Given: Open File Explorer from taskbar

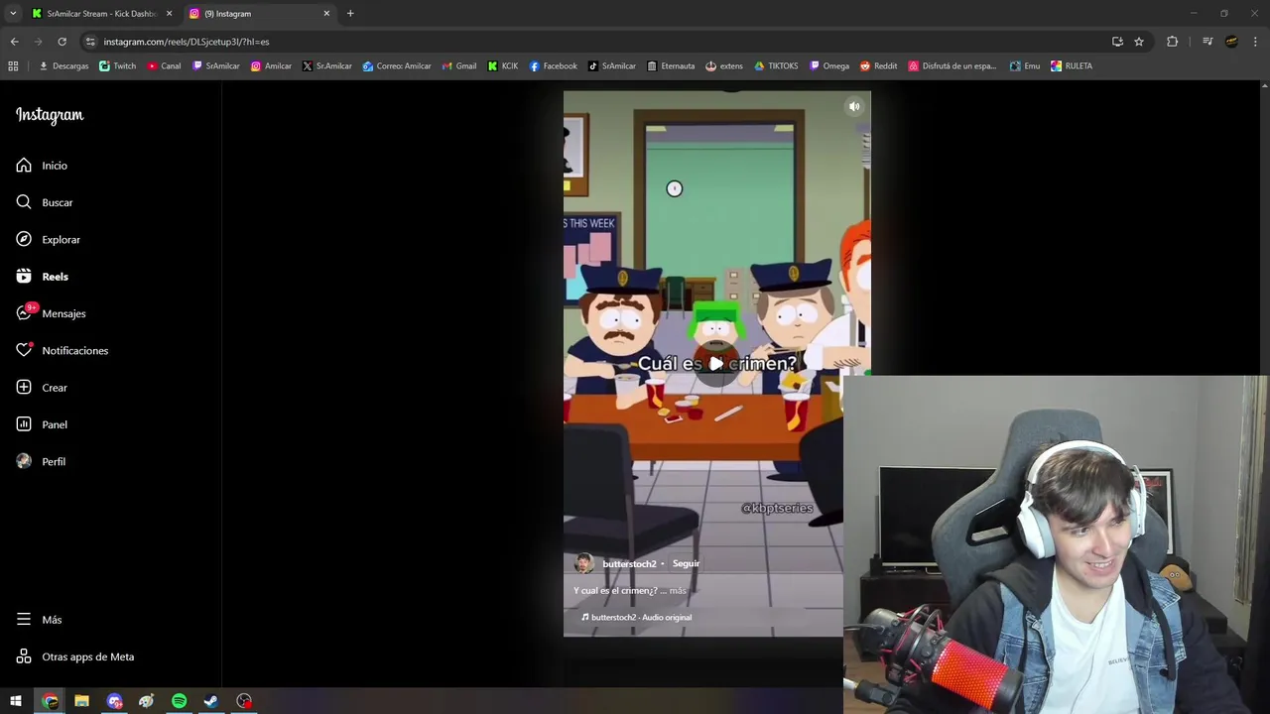Looking at the screenshot, I should [x=81, y=701].
